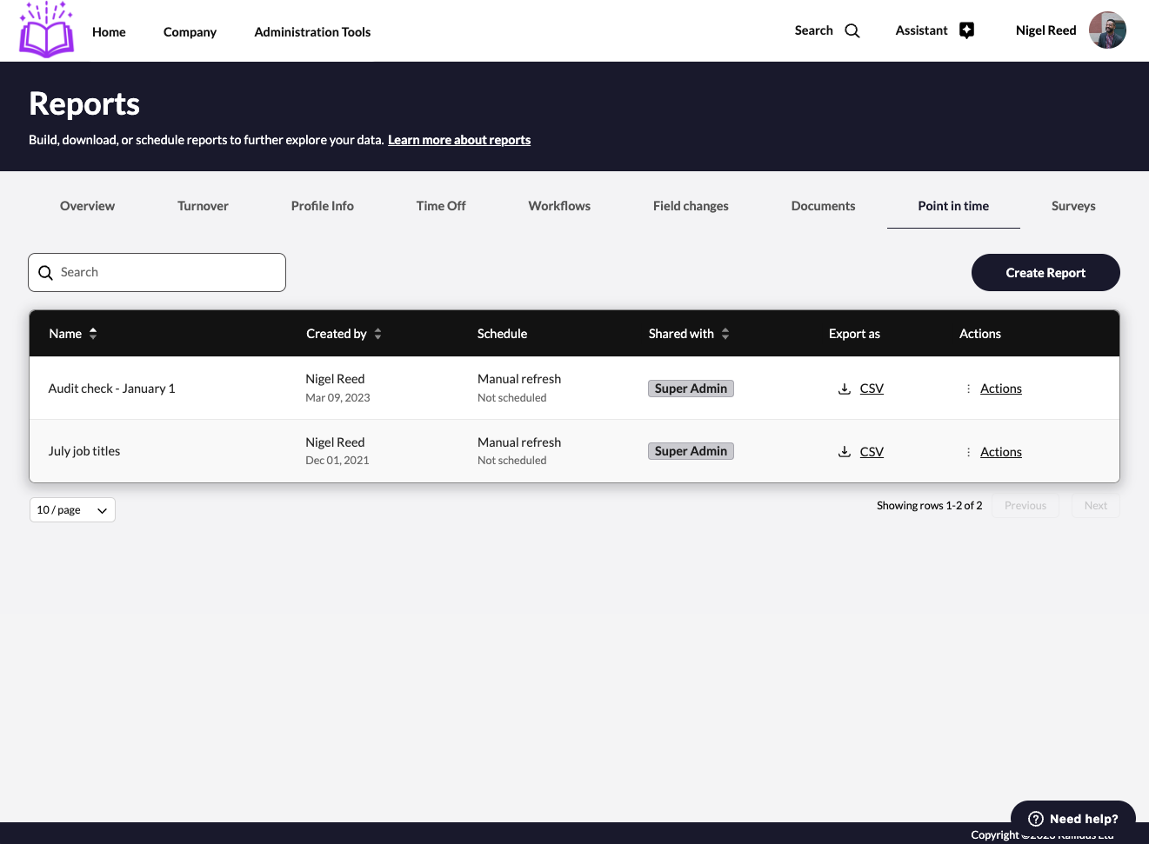Sort by Shared with column arrows

tap(725, 334)
